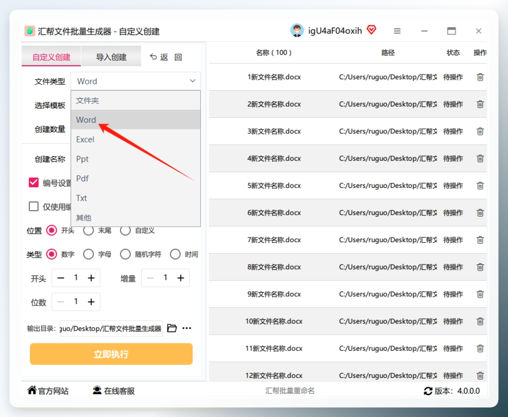Click the red VIP diamond icon

[371, 30]
